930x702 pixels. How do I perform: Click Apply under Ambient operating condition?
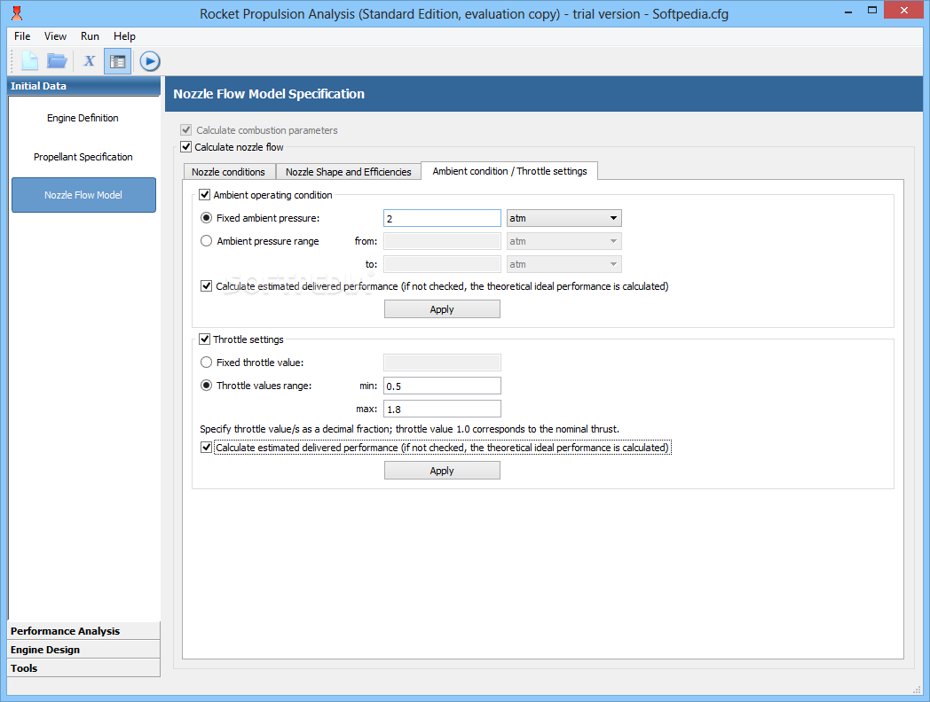442,309
